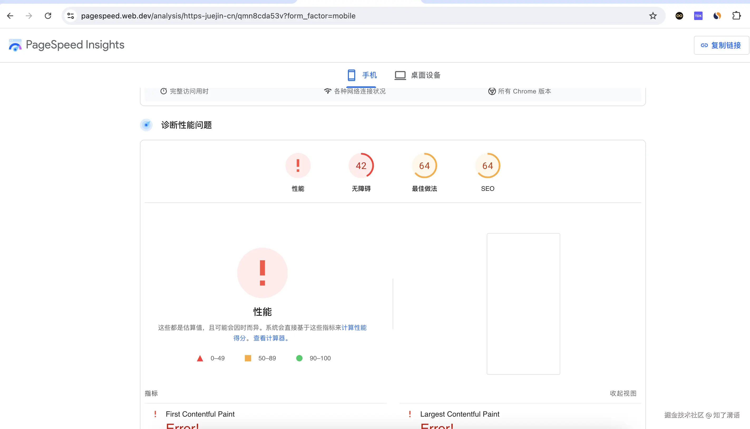
Task: Switch to the 手机 tab
Action: [x=362, y=76]
